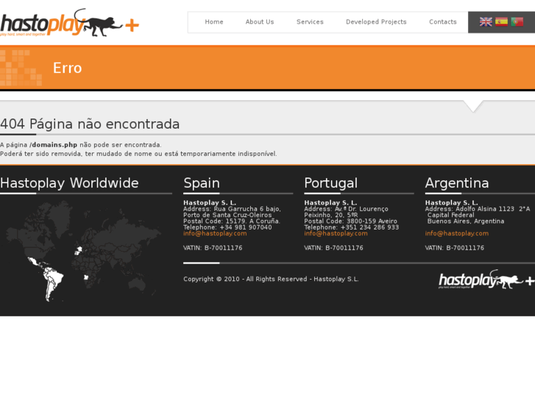This screenshot has width=535, height=401.
Task: Click the Portugal info@hastoplay.com email link
Action: point(336,233)
